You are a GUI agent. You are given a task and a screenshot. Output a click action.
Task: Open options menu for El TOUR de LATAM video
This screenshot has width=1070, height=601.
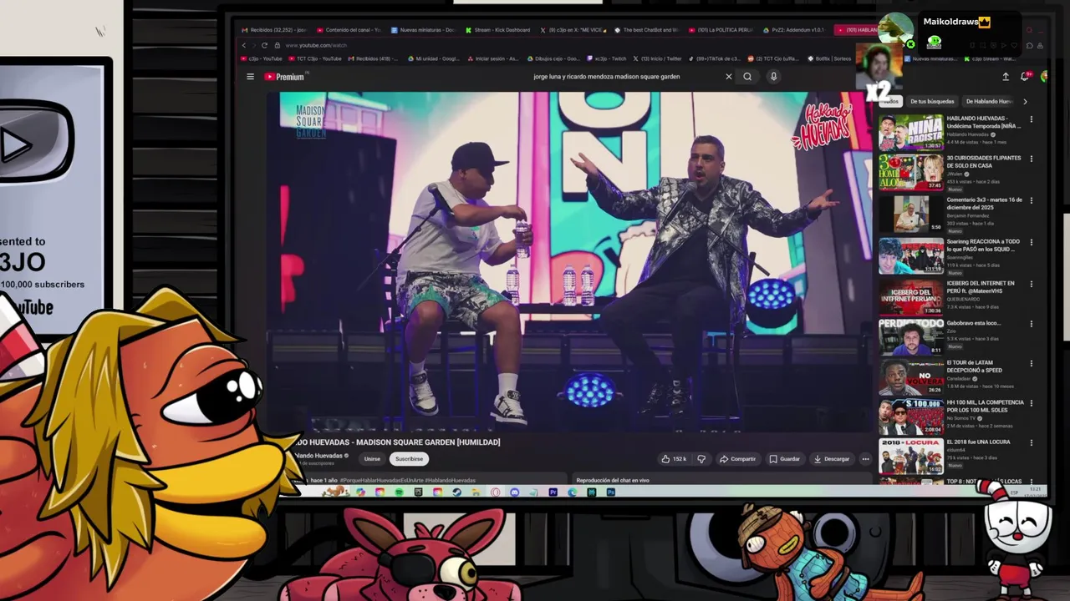point(1031,364)
